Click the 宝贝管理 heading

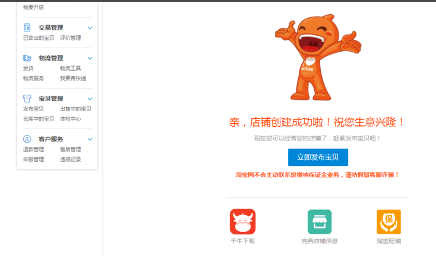click(x=51, y=99)
